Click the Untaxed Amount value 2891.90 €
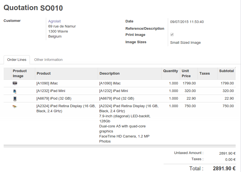 coord(227,153)
